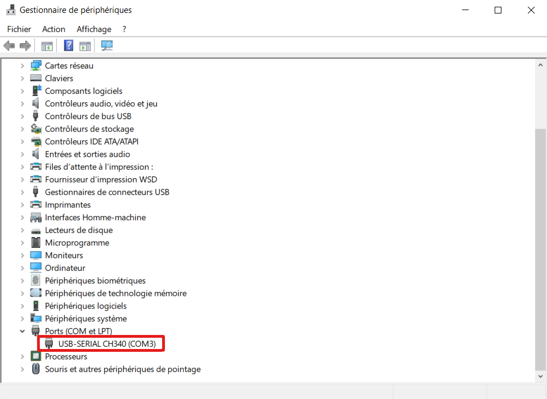Viewport: 547px width, 399px height.
Task: Maximize the Gestionnaire de périphériques window
Action: click(498, 10)
